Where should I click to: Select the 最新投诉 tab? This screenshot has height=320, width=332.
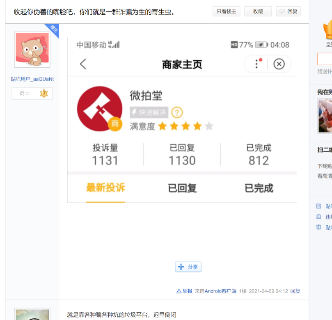click(105, 188)
